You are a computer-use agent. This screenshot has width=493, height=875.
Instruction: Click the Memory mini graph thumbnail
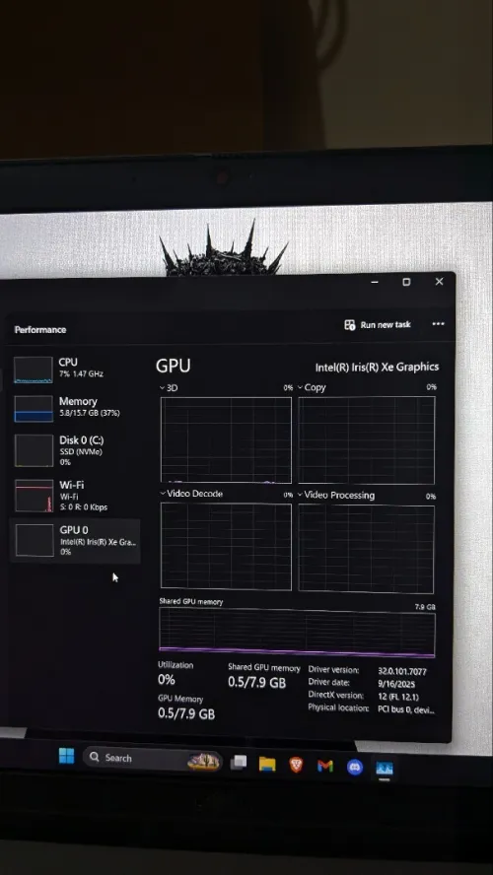tap(34, 409)
